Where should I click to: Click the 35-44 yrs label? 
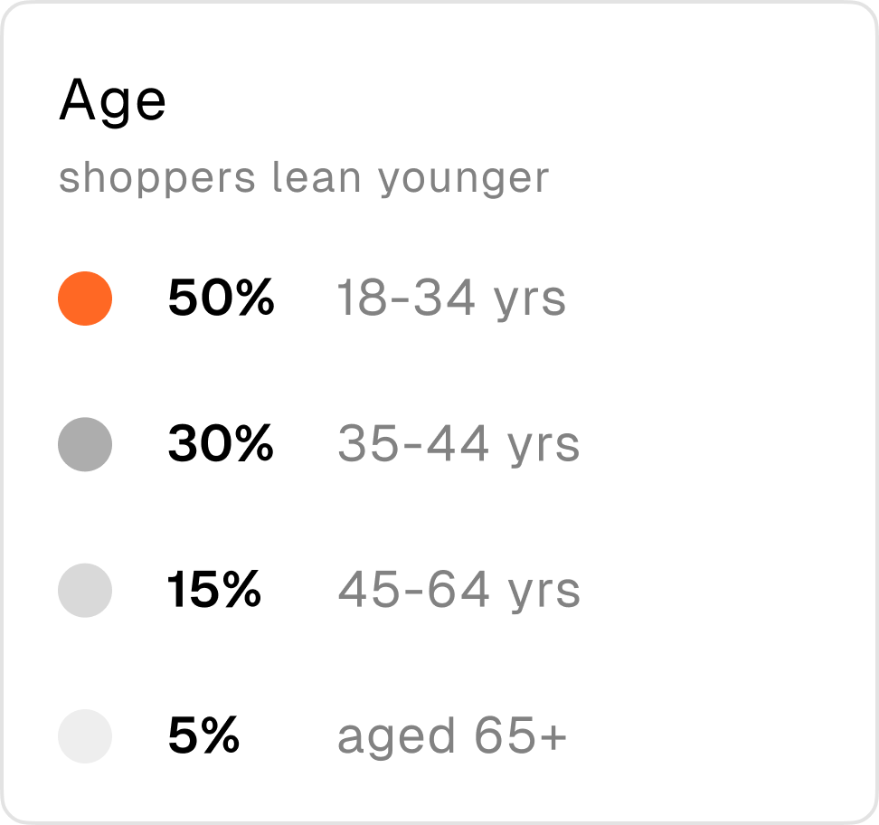coord(458,444)
